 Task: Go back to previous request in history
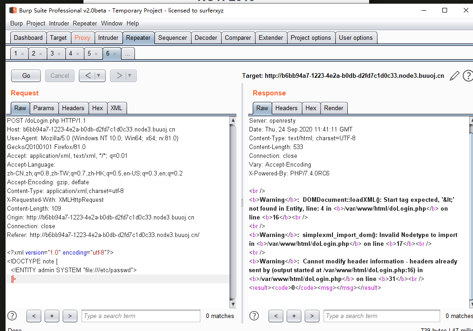(88, 75)
